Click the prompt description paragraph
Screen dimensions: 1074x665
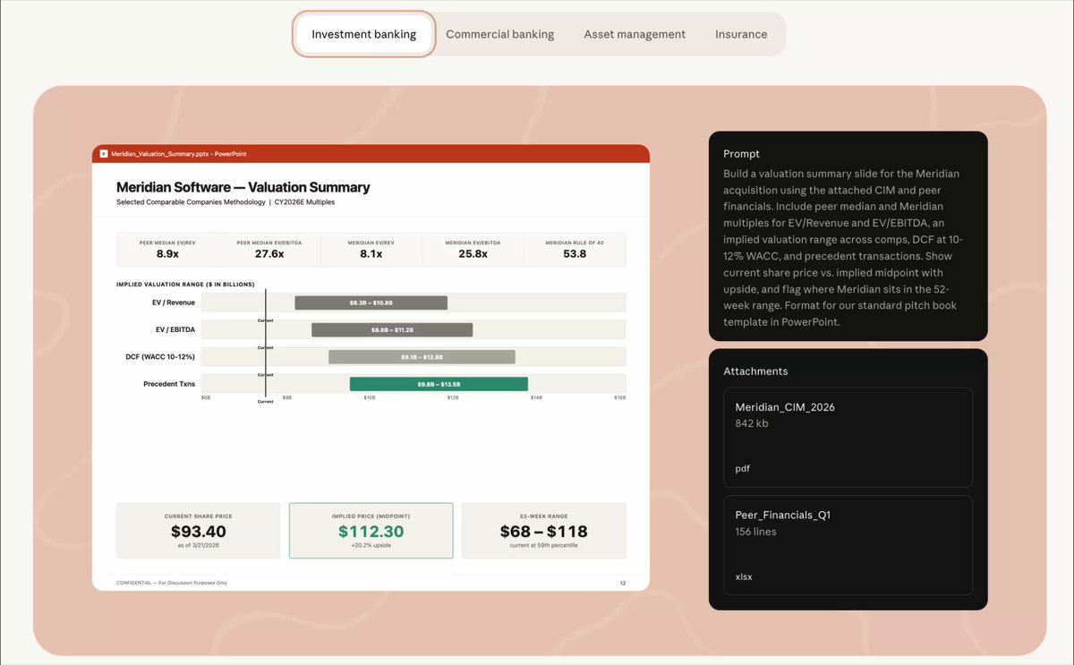(x=844, y=248)
